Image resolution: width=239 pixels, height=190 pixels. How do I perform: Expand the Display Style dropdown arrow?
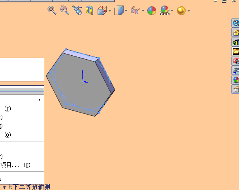[126, 11]
